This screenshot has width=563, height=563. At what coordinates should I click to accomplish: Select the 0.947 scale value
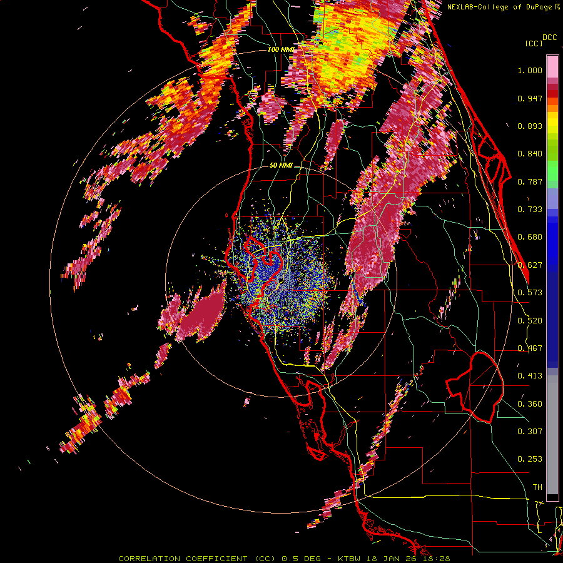(530, 98)
